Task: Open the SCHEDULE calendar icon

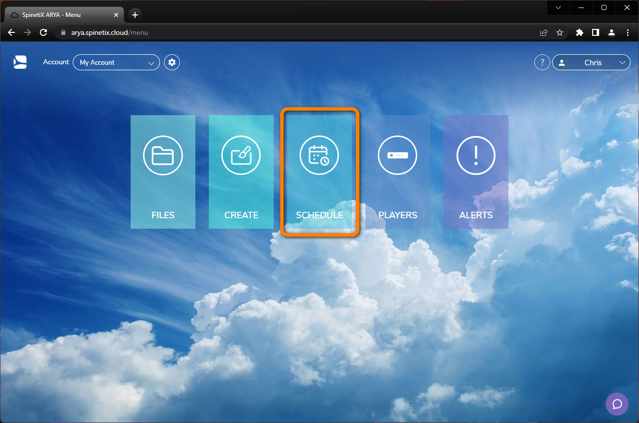Action: (x=319, y=155)
